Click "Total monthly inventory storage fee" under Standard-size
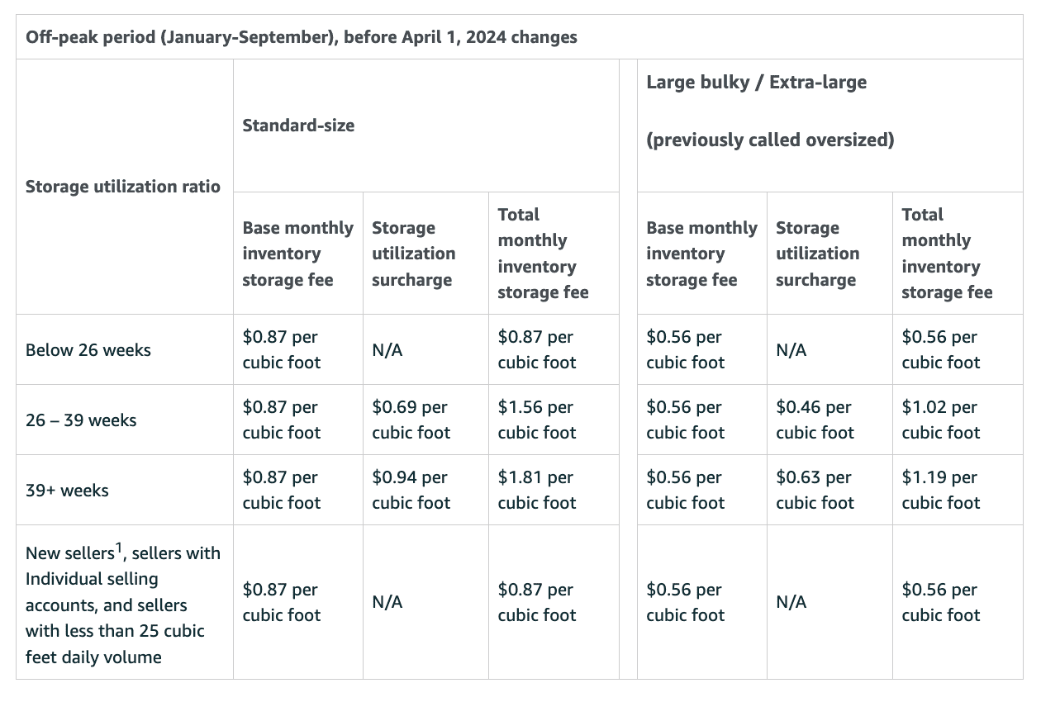Image resolution: width=1041 pixels, height=702 pixels. click(x=543, y=254)
